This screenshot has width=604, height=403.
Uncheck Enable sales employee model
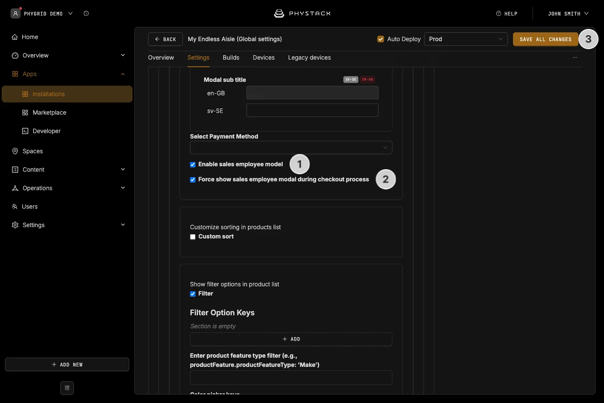tap(193, 165)
